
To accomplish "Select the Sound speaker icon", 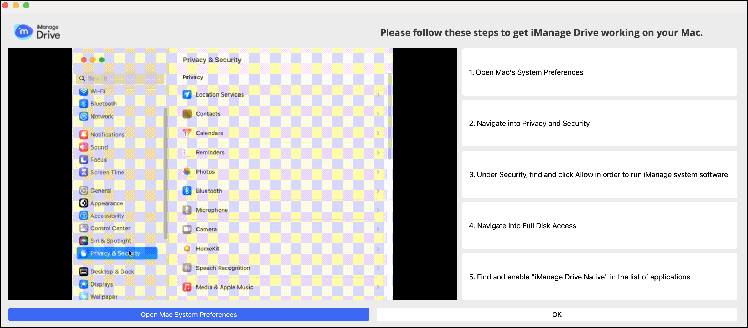I will point(84,147).
